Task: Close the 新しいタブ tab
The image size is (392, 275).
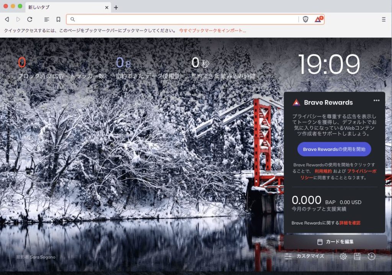Action: pyautogui.click(x=107, y=8)
